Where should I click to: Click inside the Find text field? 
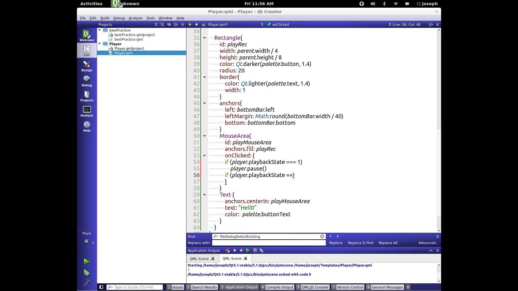click(269, 236)
